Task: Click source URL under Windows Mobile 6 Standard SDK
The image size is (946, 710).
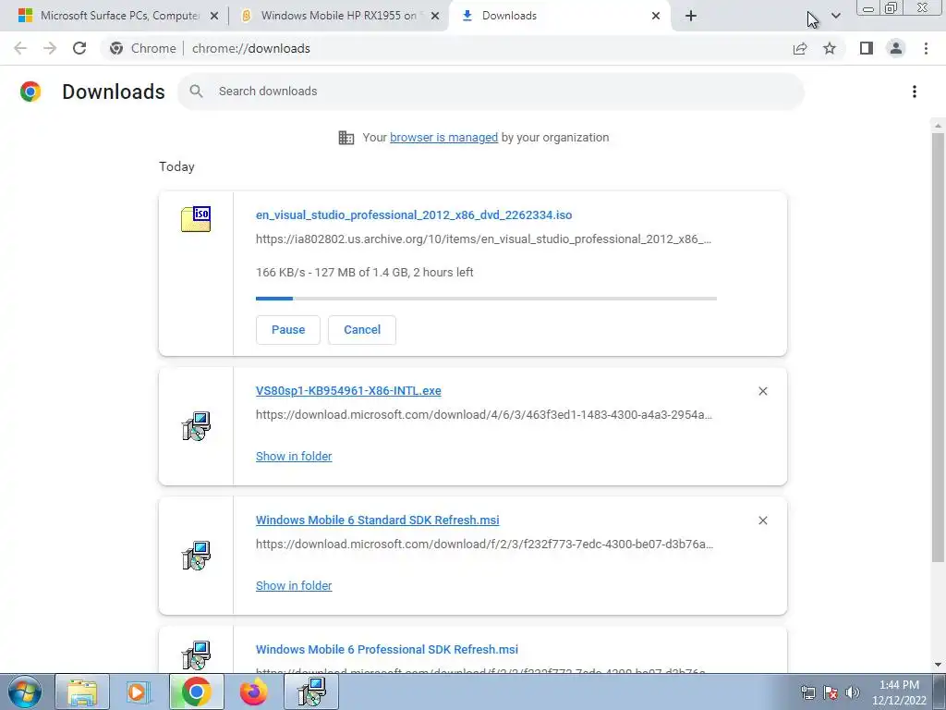Action: tap(484, 544)
